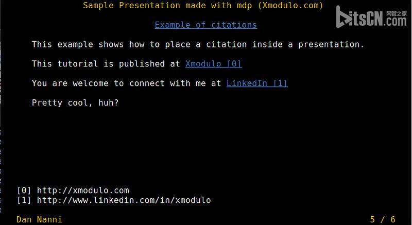This screenshot has height=225, width=412.
Task: Click the total slide count 6
Action: pos(393,219)
